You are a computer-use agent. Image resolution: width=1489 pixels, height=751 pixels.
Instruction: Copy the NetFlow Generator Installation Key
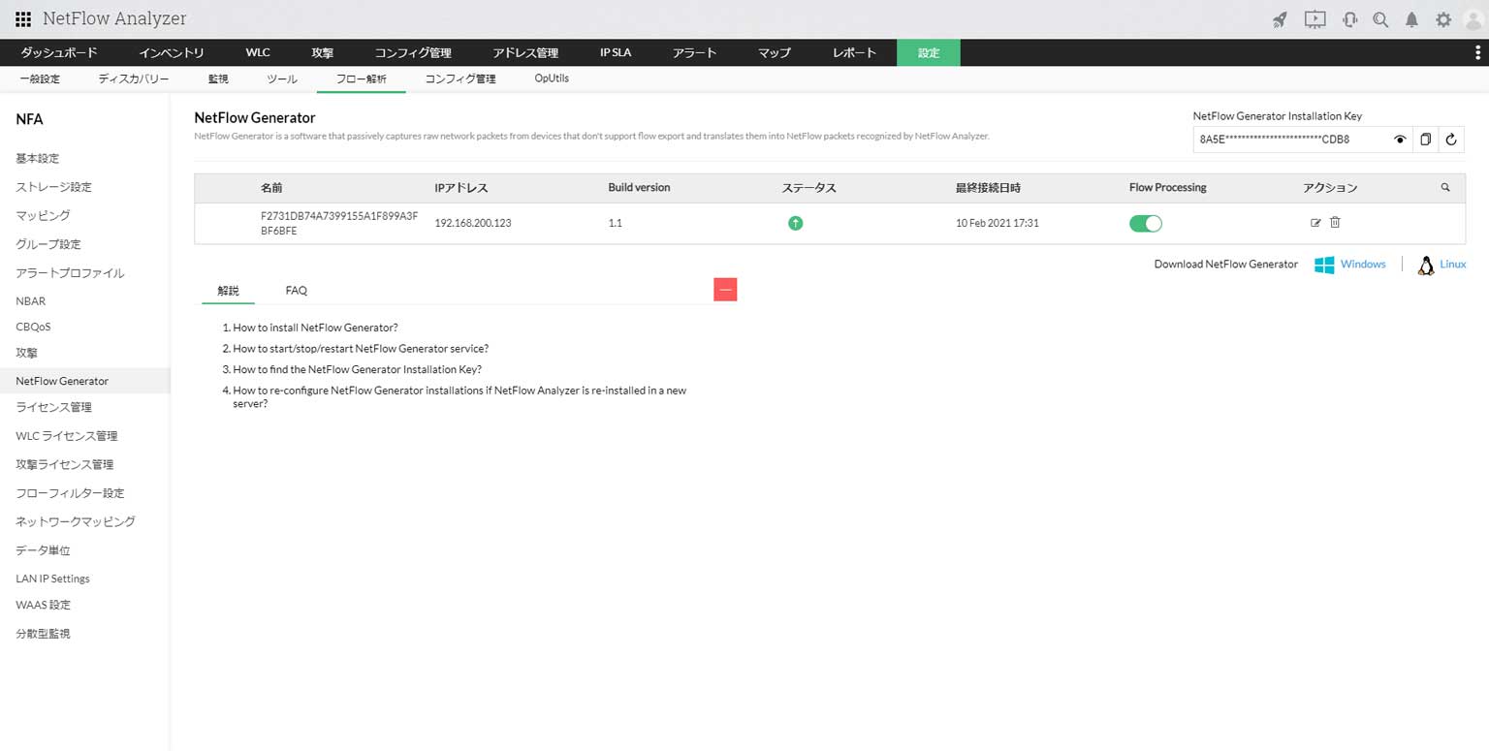(1425, 139)
